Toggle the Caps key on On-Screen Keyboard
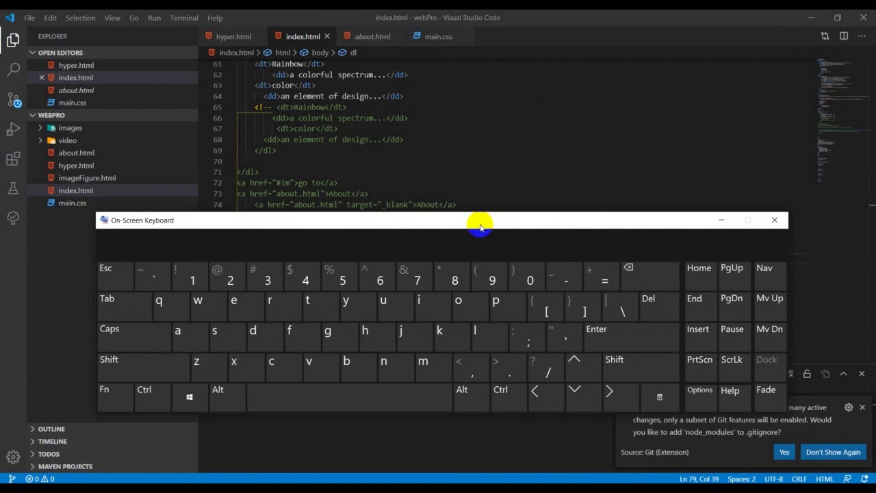 coord(133,337)
